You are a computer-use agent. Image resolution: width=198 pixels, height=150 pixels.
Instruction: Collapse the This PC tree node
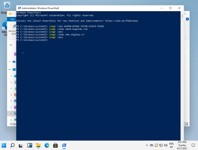(x=11, y=70)
